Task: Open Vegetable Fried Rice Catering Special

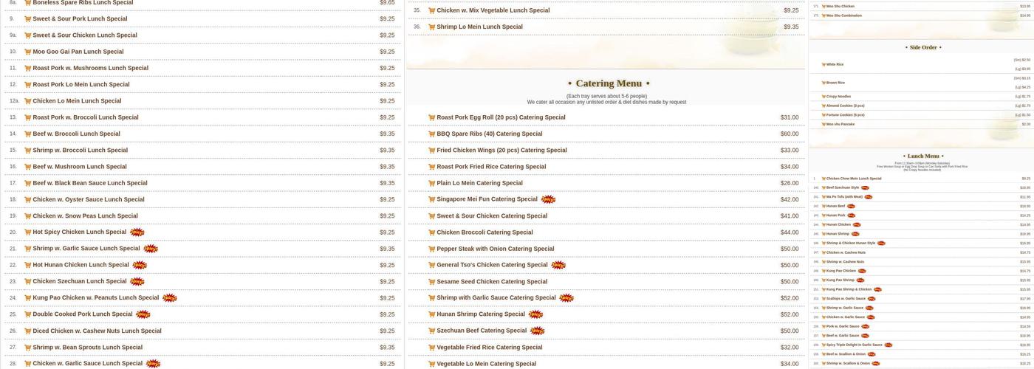Action: pyautogui.click(x=490, y=348)
